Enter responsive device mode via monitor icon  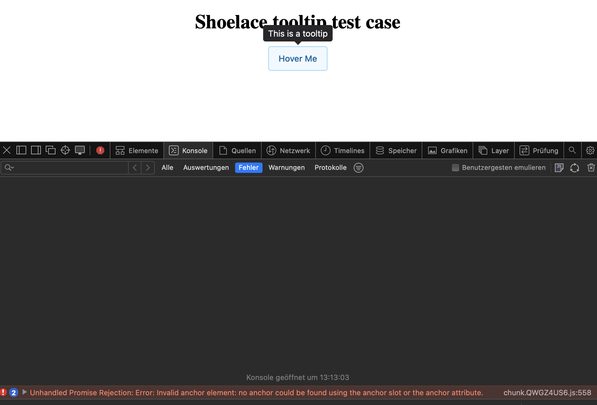[80, 150]
